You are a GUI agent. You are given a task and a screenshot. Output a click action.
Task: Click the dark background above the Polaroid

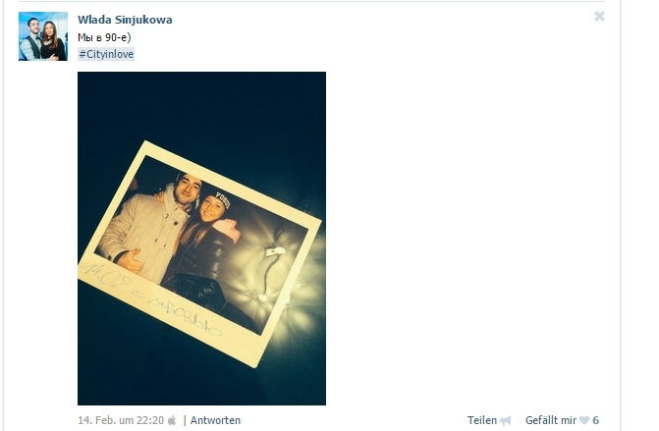pos(201,105)
